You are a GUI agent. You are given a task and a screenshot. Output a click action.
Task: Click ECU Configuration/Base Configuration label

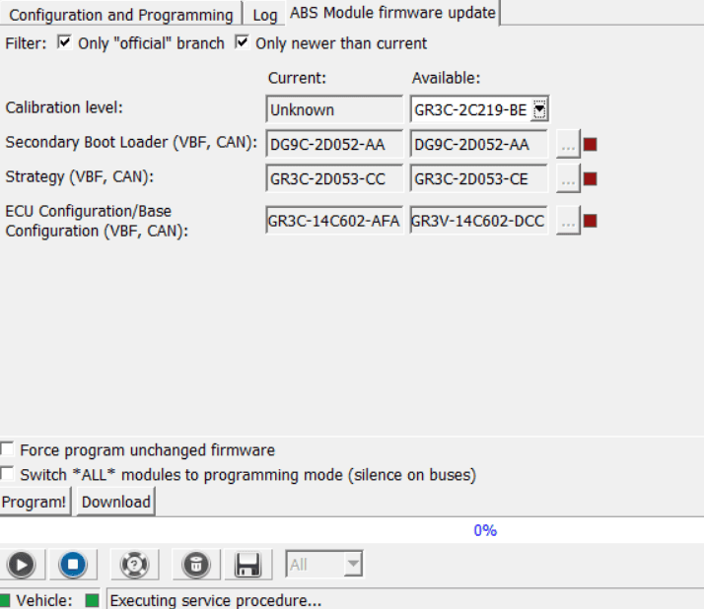point(97,221)
